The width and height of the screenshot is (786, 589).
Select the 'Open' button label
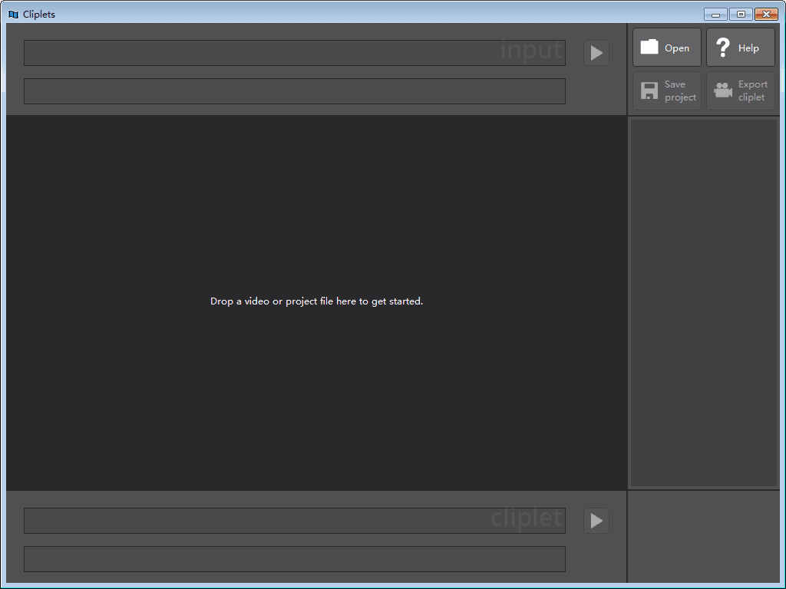click(x=676, y=48)
